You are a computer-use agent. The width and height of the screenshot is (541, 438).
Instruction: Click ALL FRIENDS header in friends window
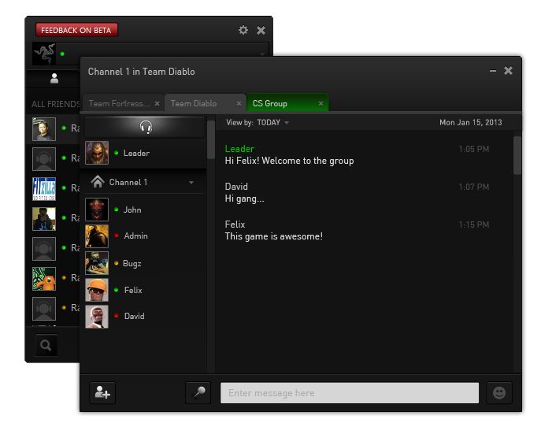[x=56, y=104]
